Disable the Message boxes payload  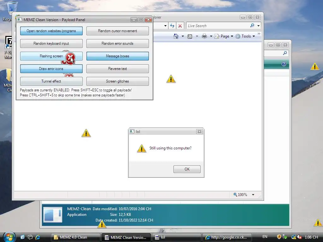tap(117, 56)
